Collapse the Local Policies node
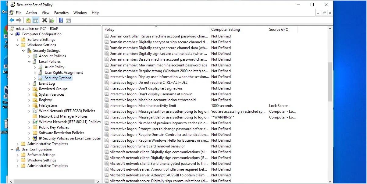This screenshot has height=184, width=367. (29, 61)
